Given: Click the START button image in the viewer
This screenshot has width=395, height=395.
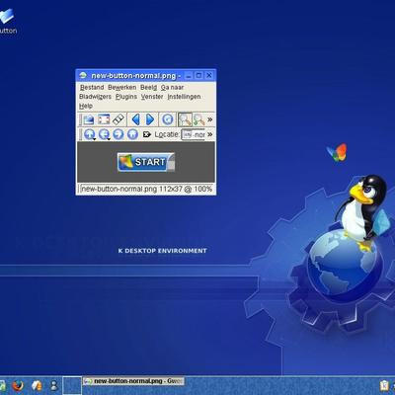Looking at the screenshot, I should pos(146,162).
